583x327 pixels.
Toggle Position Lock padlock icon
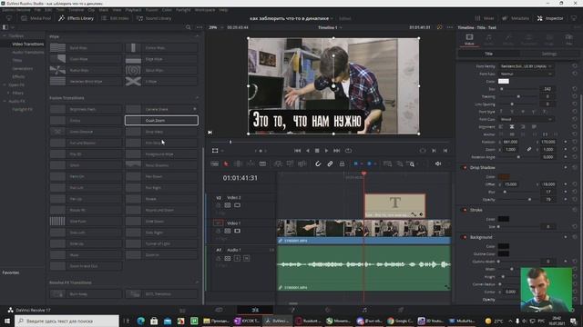(342, 163)
